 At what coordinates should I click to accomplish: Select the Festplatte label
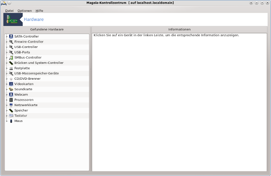pos(22,68)
